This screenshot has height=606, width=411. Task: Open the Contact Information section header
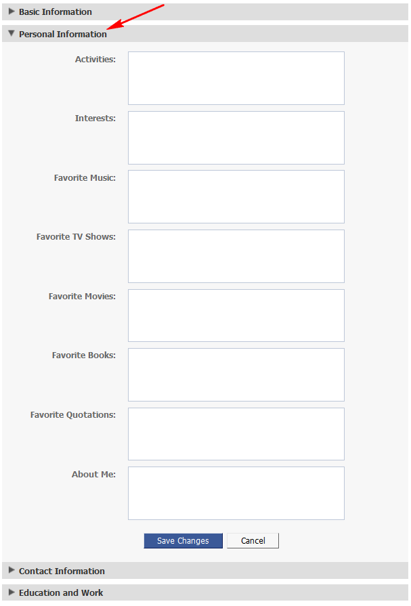coord(205,570)
